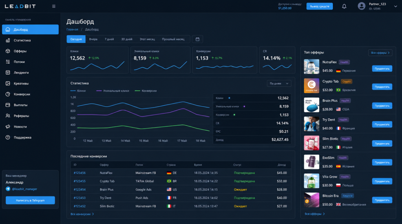Toggle the Уникальные клики legend series
Image resolution: width=402 pixels, height=224 pixels.
point(113,91)
